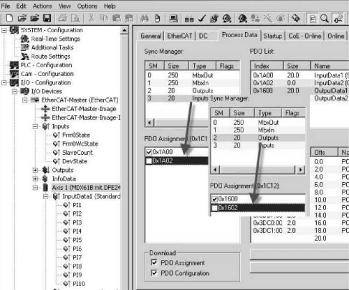This screenshot has height=290, width=349.
Task: Uncheck the 0x1A00 PDO assignment checkbox
Action: coord(149,152)
